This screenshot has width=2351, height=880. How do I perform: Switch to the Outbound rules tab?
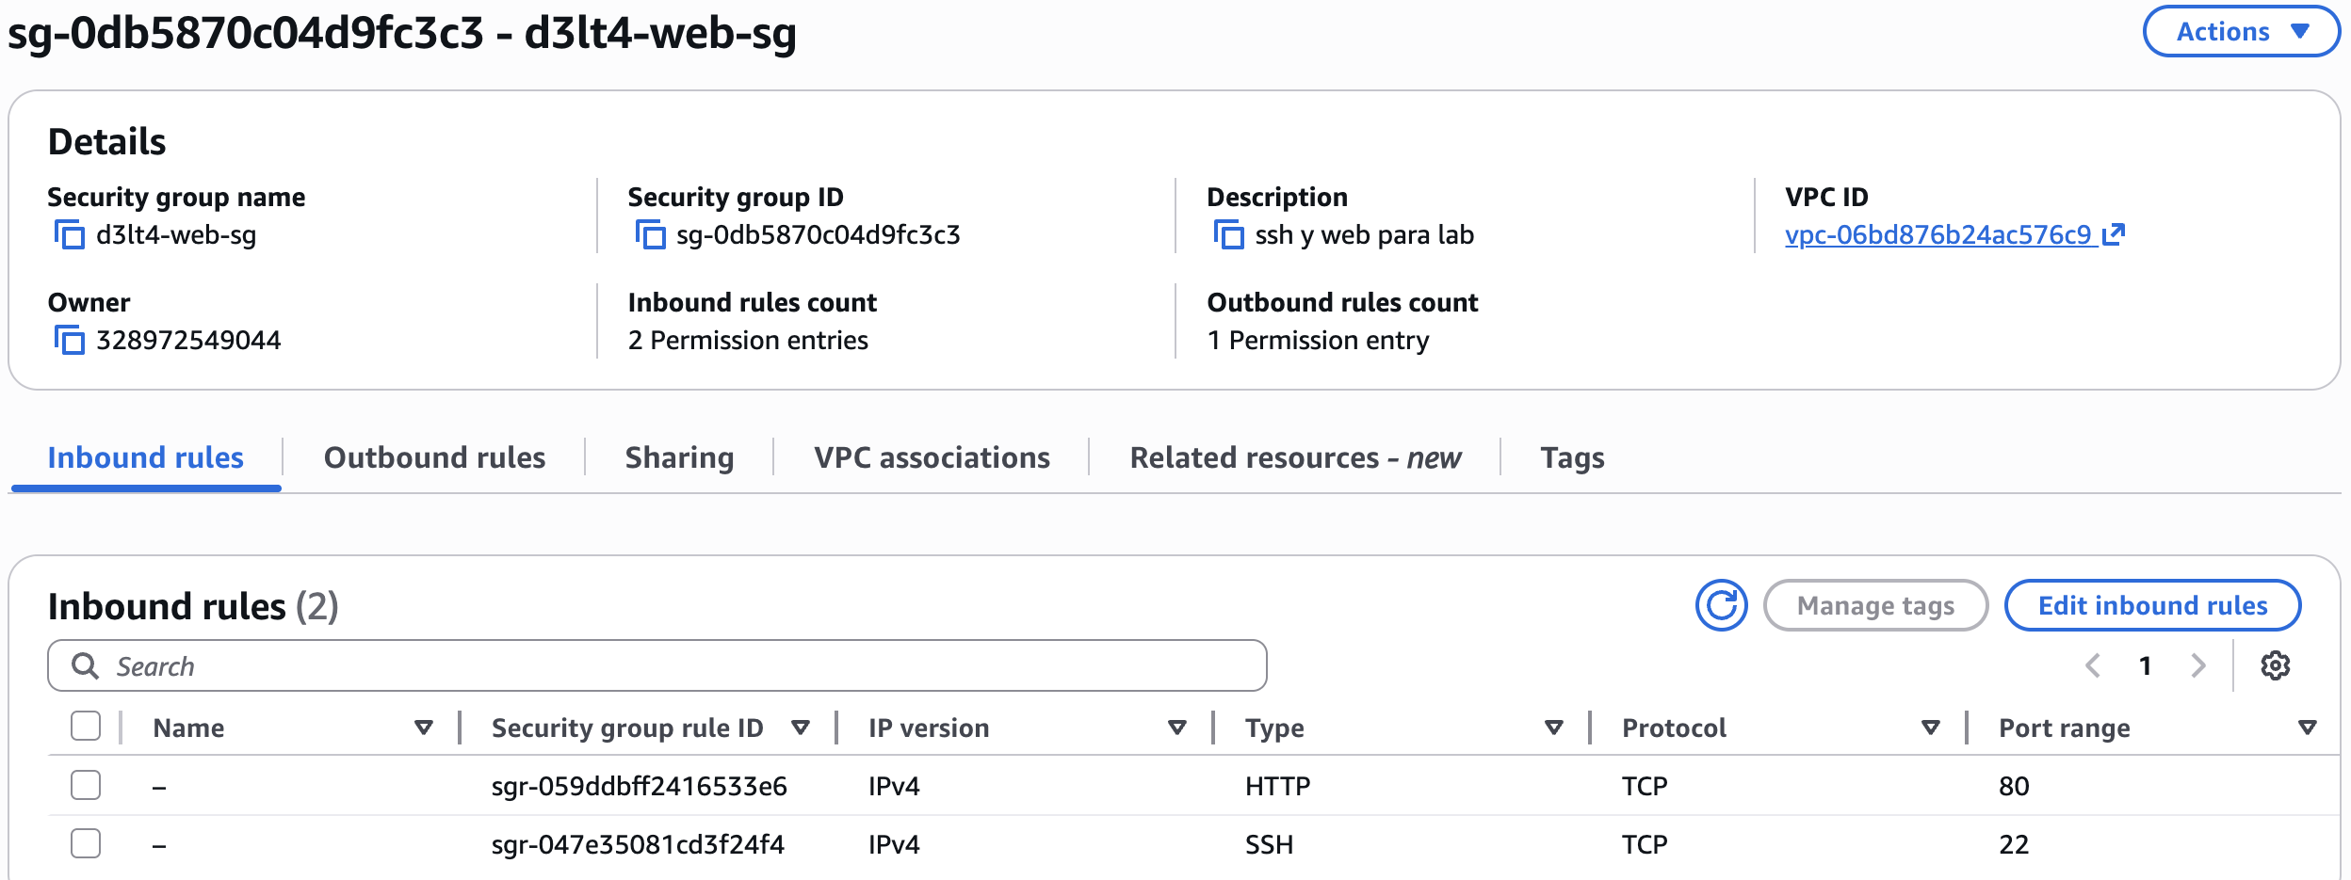[x=434, y=457]
